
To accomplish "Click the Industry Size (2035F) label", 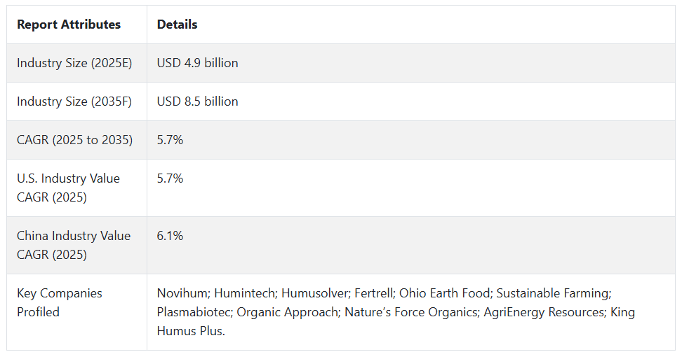I will (x=74, y=101).
